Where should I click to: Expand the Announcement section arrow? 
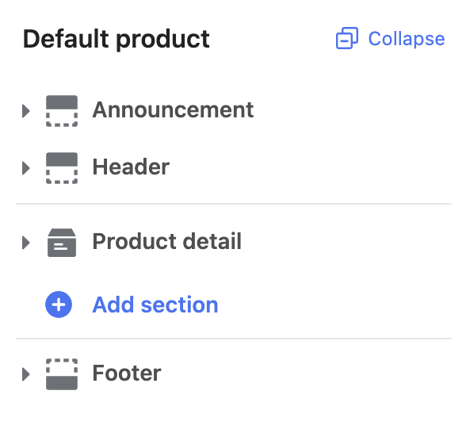click(26, 111)
